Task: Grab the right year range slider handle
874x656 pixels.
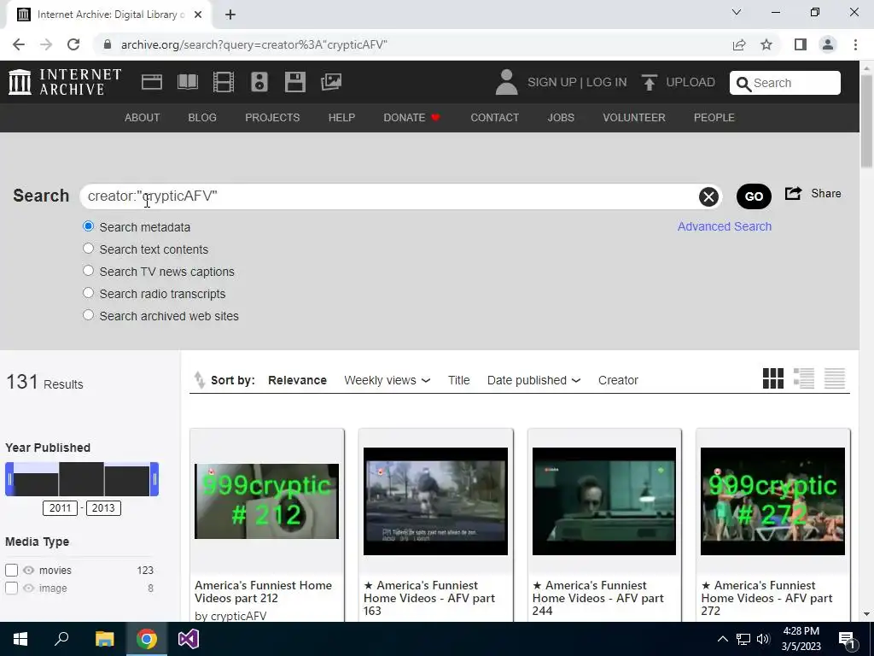Action: (154, 479)
